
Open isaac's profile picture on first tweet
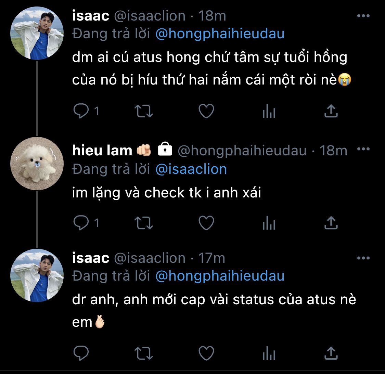tap(37, 34)
